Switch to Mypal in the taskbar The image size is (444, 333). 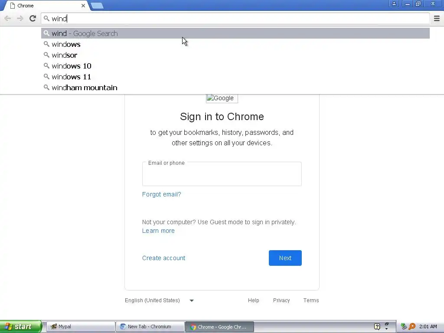[80, 326]
